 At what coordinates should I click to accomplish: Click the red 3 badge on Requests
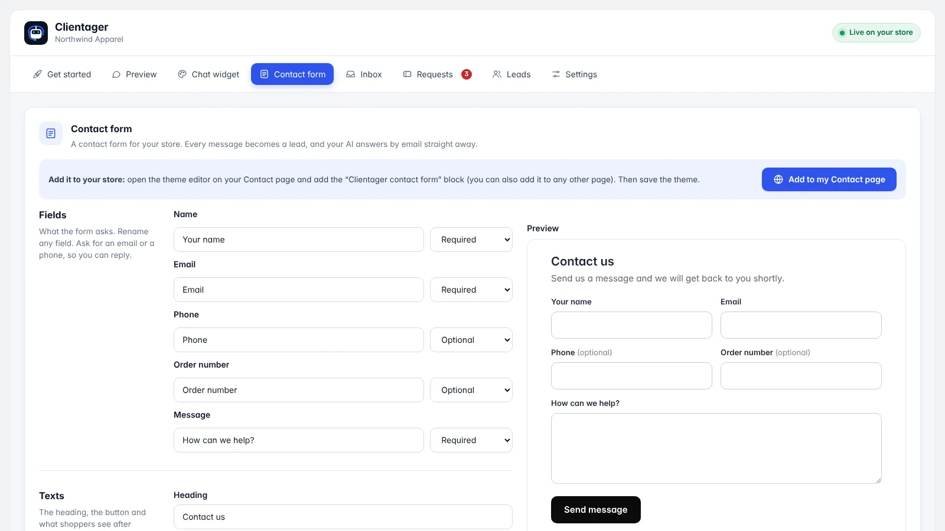[467, 74]
